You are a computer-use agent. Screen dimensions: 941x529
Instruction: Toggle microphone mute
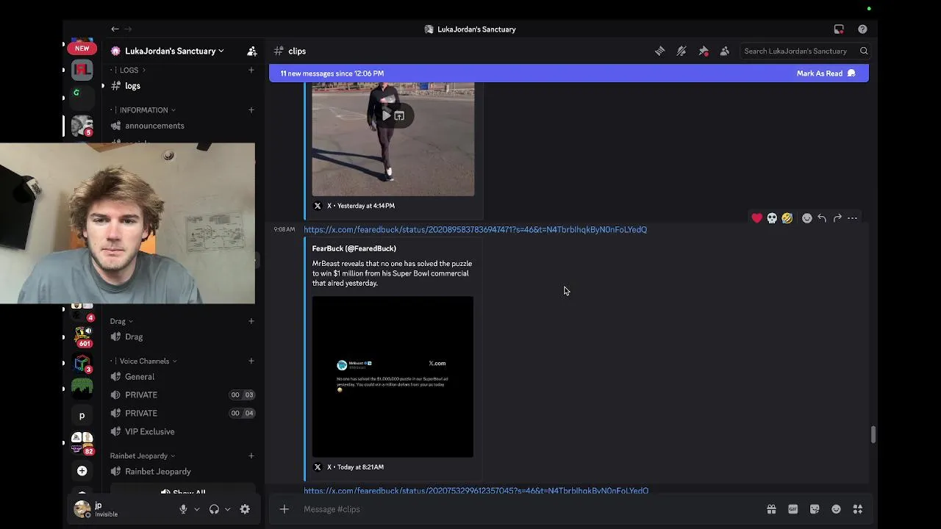[183, 509]
